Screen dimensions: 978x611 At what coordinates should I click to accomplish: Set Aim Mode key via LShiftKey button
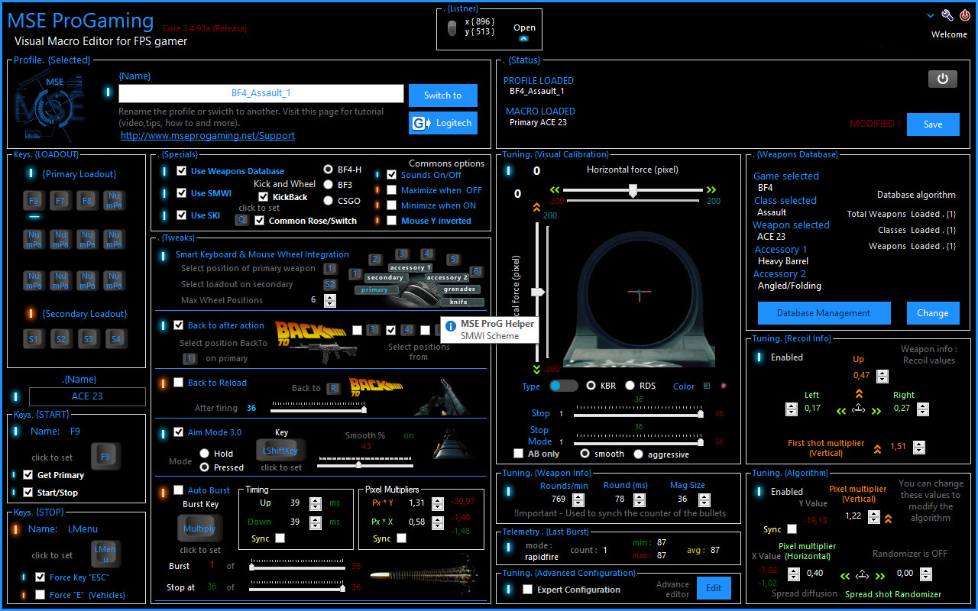pos(280,451)
